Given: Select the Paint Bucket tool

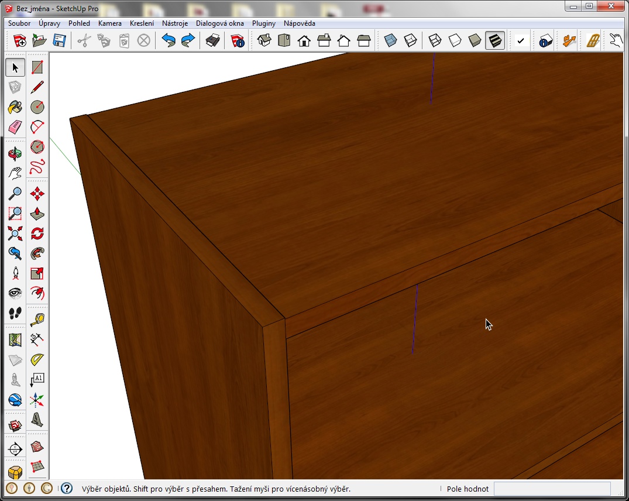Looking at the screenshot, I should (x=15, y=107).
